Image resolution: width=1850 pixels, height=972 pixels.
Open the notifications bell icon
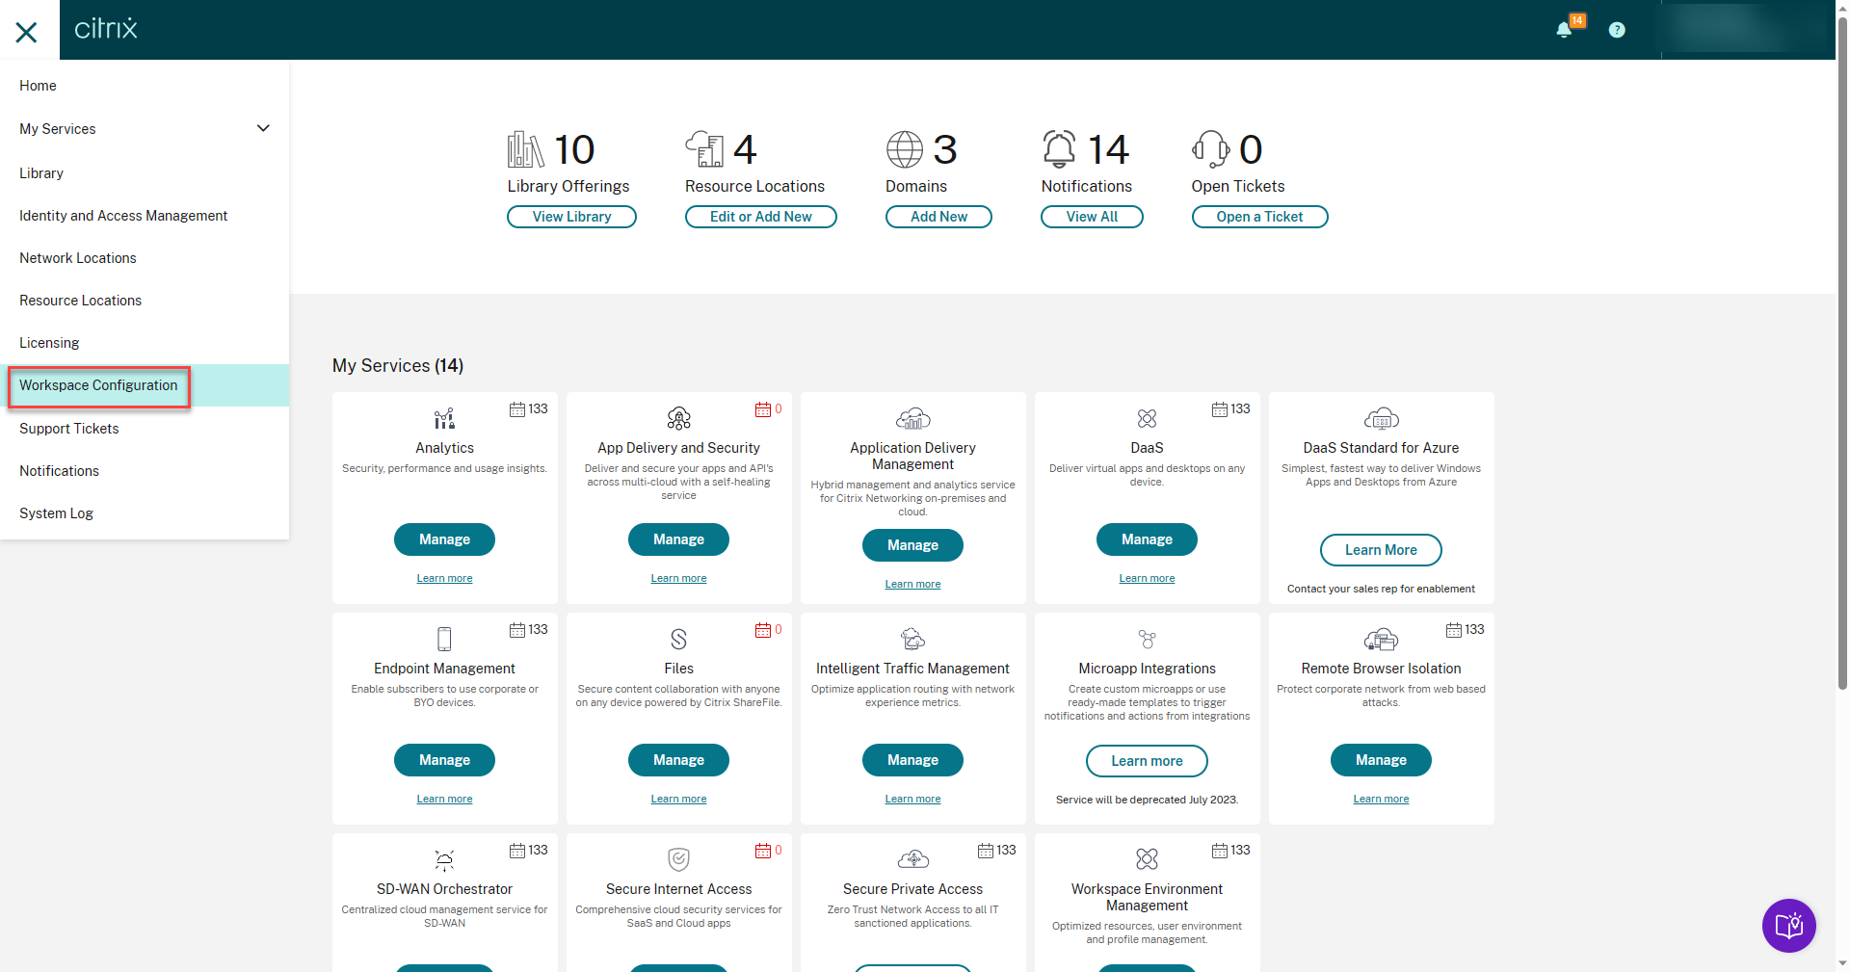1564,30
